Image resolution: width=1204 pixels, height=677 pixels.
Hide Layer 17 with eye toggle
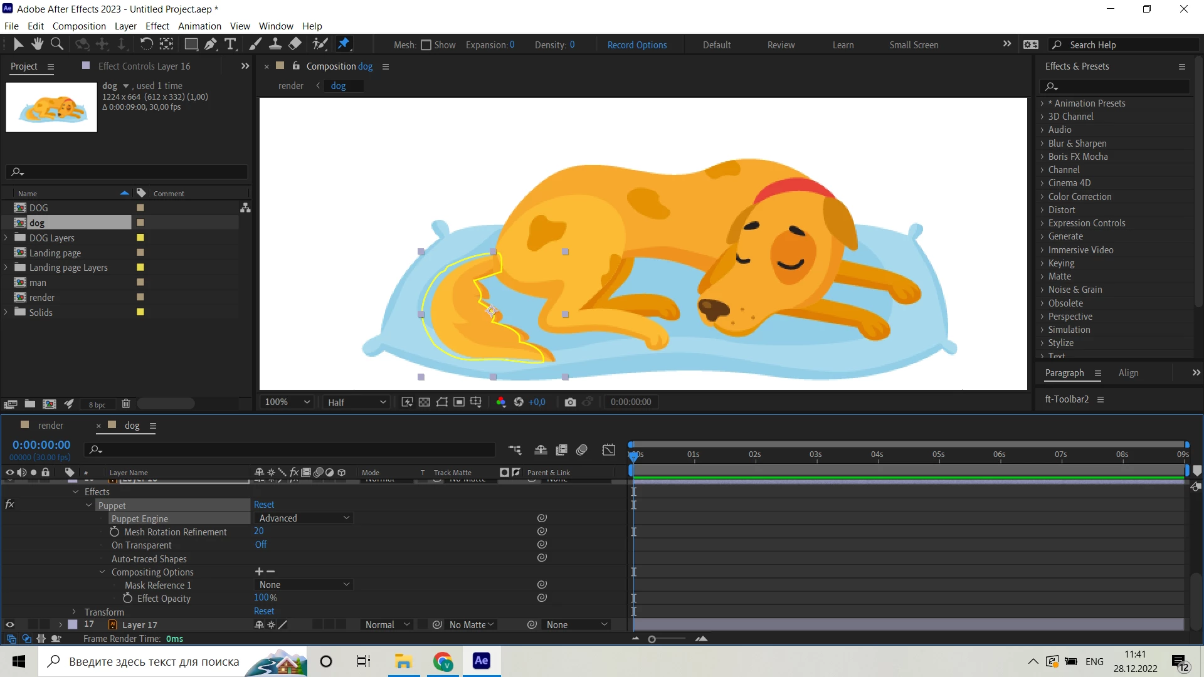coord(9,625)
